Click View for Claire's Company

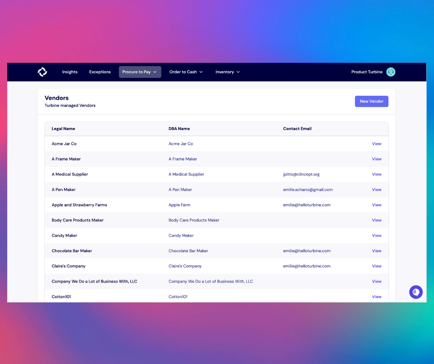pos(376,266)
